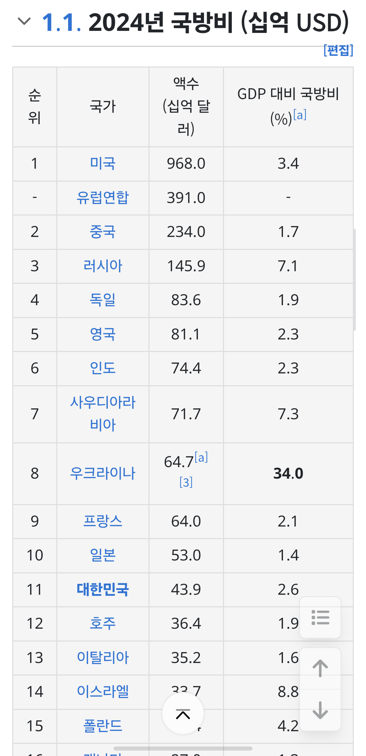
Task: Open section 1.1 number link
Action: [x=61, y=22]
